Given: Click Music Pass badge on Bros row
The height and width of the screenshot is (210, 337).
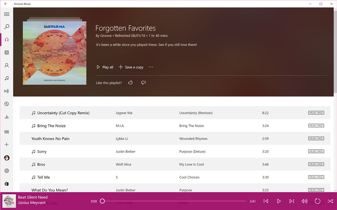Looking at the screenshot, I should [x=316, y=164].
